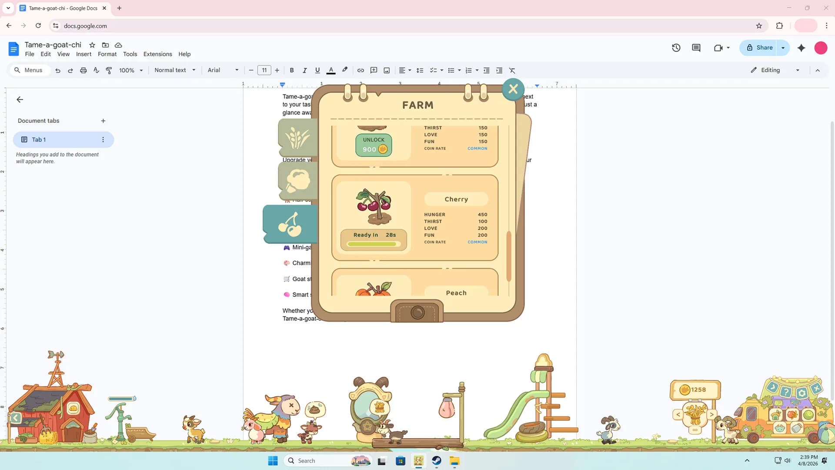Image resolution: width=835 pixels, height=470 pixels.
Task: Click the Farm clipboard bottom clasp button
Action: point(417,312)
